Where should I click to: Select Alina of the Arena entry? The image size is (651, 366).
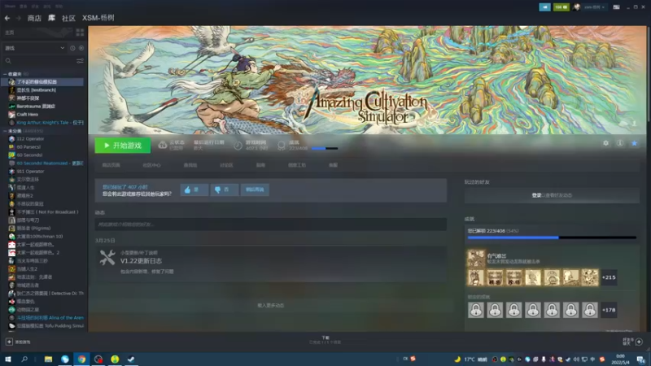[43, 318]
